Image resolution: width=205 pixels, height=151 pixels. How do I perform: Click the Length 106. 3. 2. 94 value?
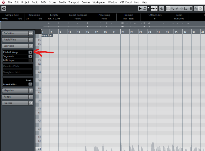54,19
